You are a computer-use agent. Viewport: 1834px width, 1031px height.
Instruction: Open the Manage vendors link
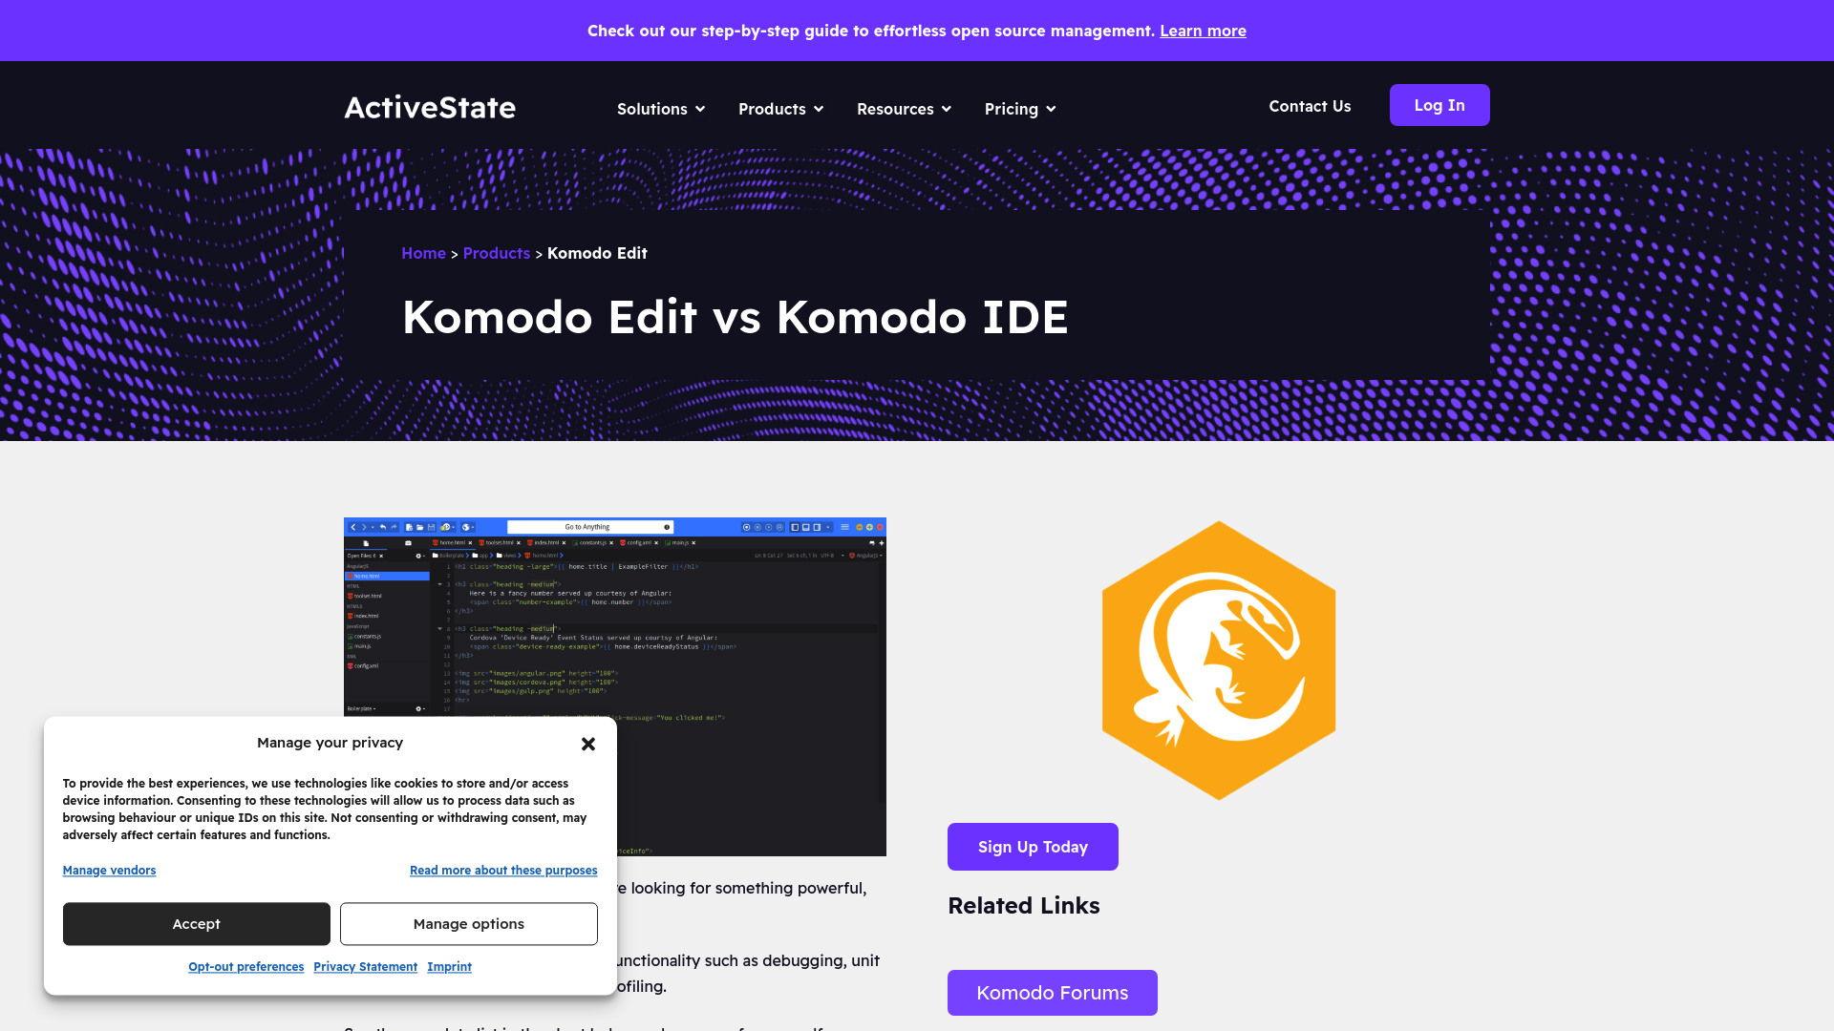(x=109, y=870)
